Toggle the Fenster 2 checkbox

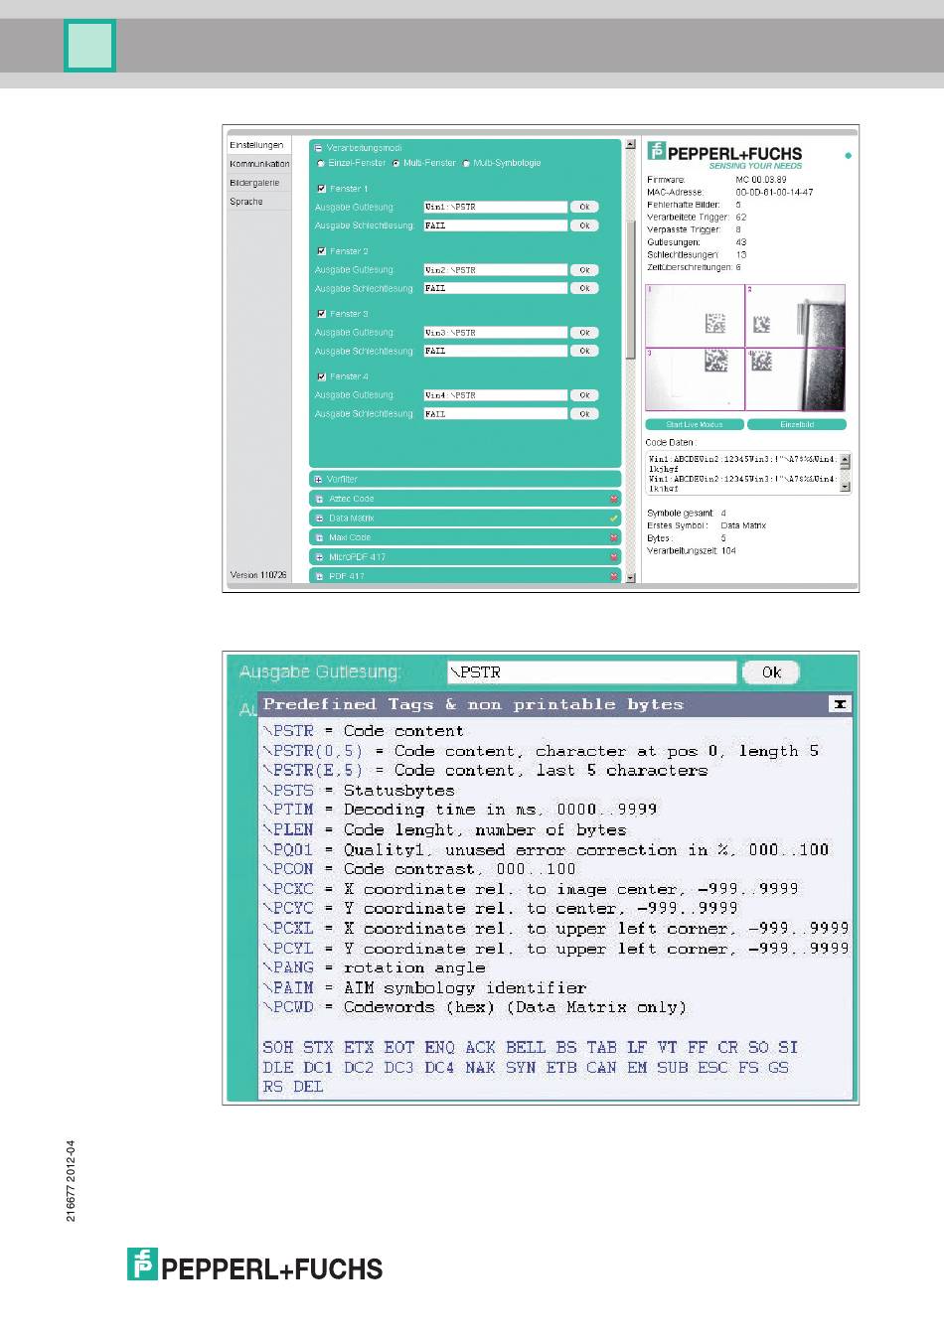coord(321,251)
